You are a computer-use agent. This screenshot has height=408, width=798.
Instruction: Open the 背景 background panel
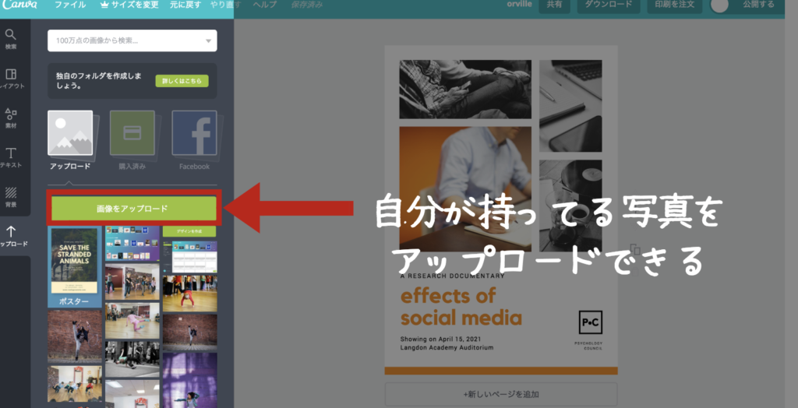[x=11, y=196]
